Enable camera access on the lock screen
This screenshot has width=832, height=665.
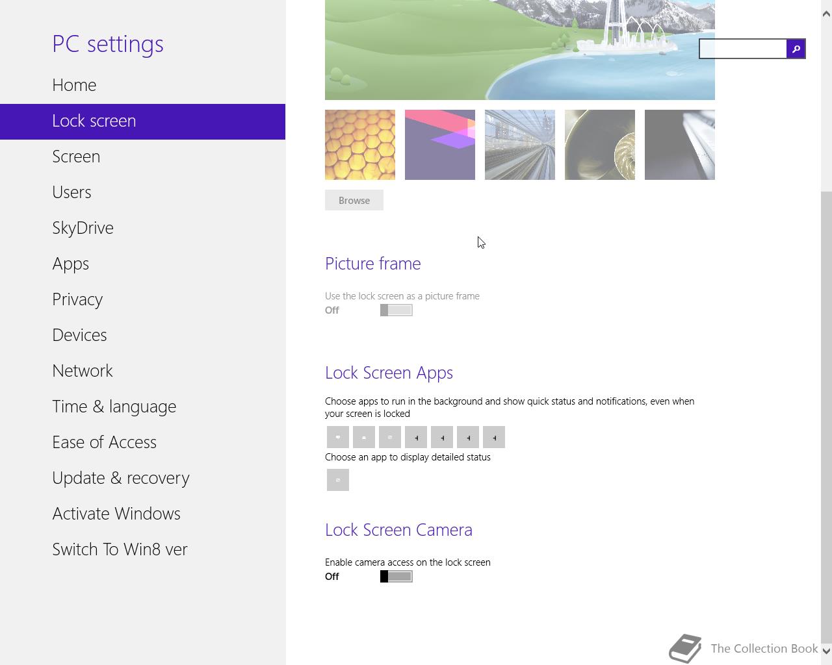coord(396,577)
